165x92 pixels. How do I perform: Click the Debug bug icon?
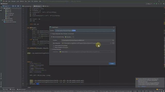coord(156,4)
